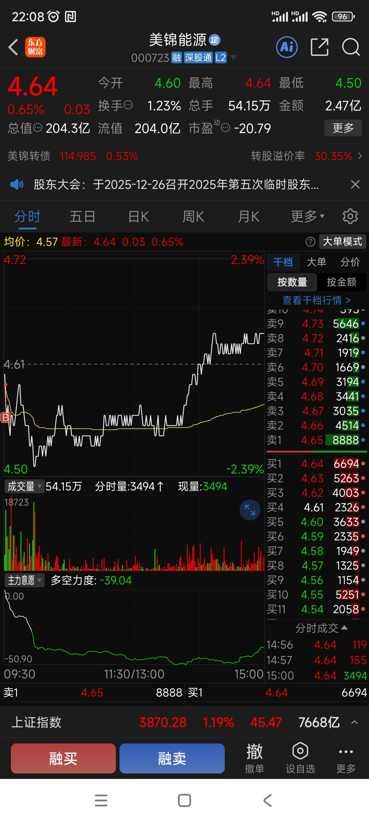Tap the info icon next to 总值

point(38,128)
